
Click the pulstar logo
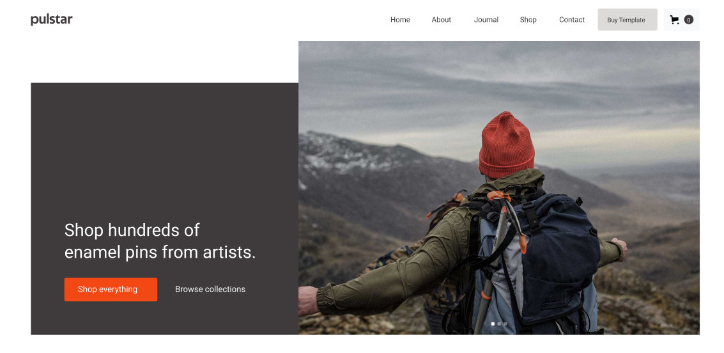tap(51, 20)
